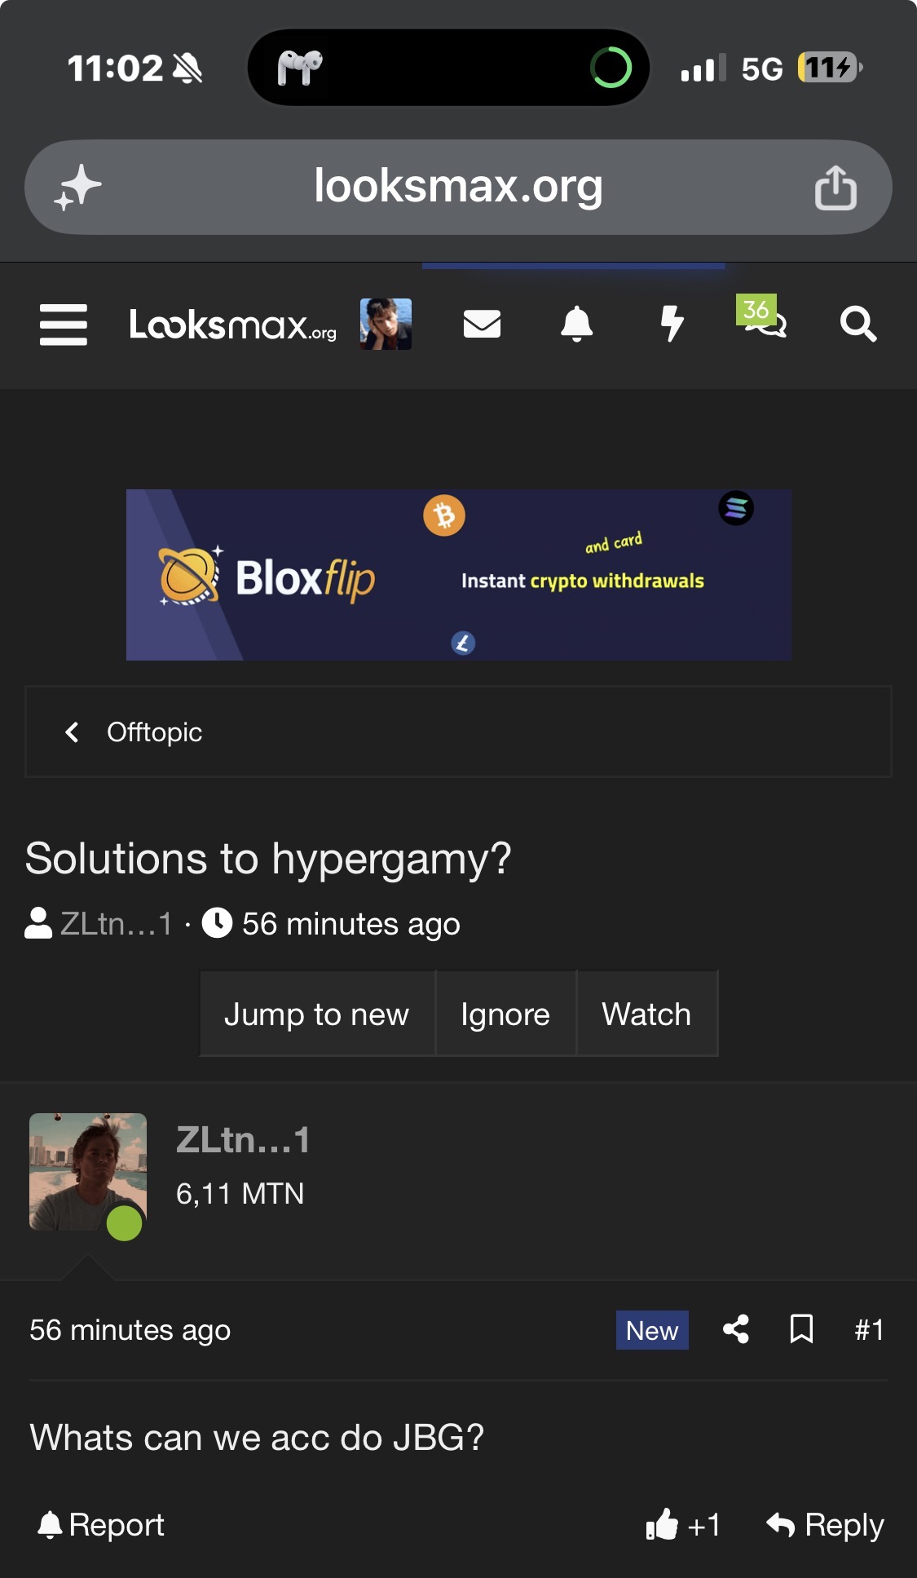
Task: Go back to the Offtopic forum
Action: [154, 732]
